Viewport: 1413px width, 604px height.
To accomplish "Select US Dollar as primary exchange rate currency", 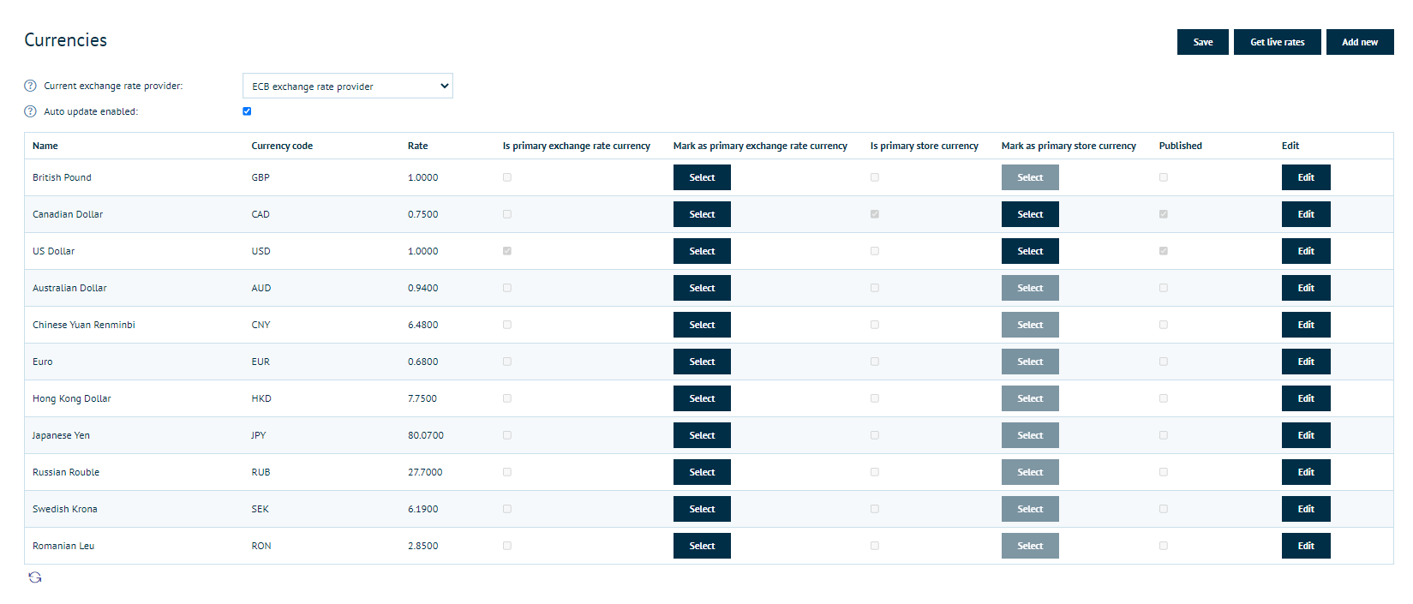I will click(x=702, y=251).
